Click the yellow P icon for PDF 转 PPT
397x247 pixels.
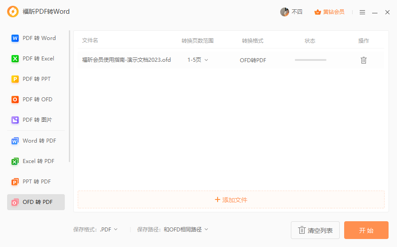(15, 79)
